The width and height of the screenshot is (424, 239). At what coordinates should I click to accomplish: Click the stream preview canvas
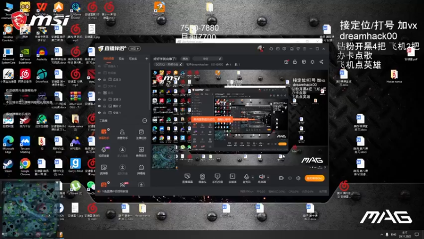pyautogui.click(x=240, y=119)
